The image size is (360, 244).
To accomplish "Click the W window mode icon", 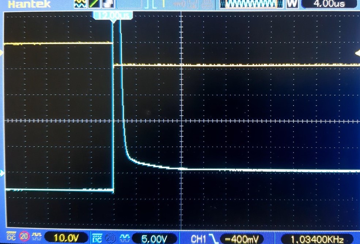I will [292, 4].
